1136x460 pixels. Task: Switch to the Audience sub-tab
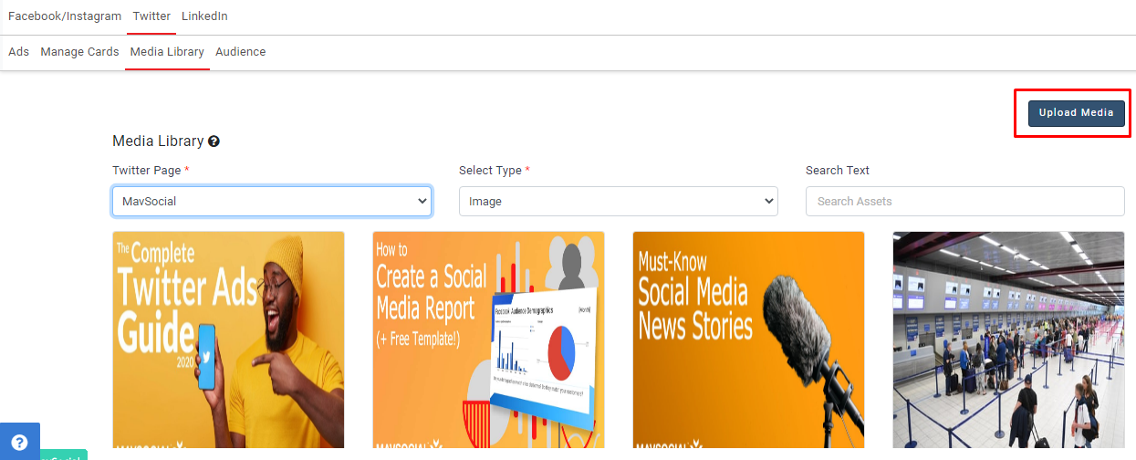[240, 52]
